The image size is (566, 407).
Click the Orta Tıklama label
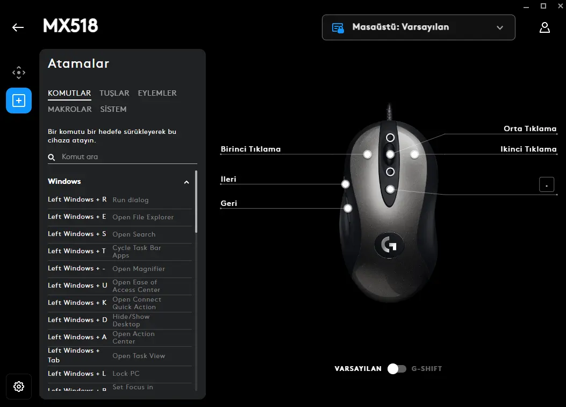tap(530, 128)
